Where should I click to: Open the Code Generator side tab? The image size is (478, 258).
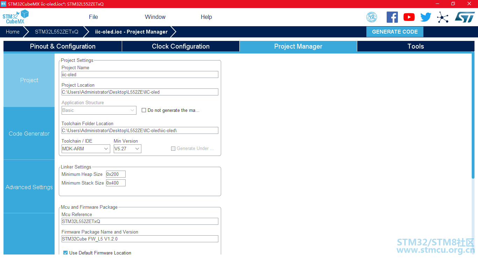29,134
